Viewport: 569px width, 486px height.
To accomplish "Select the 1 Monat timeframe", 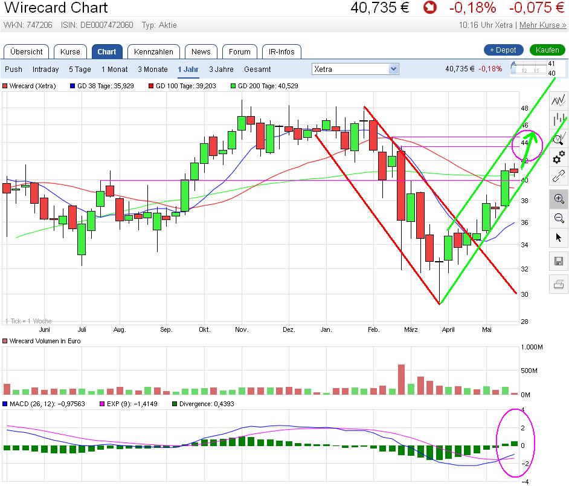I will (114, 69).
